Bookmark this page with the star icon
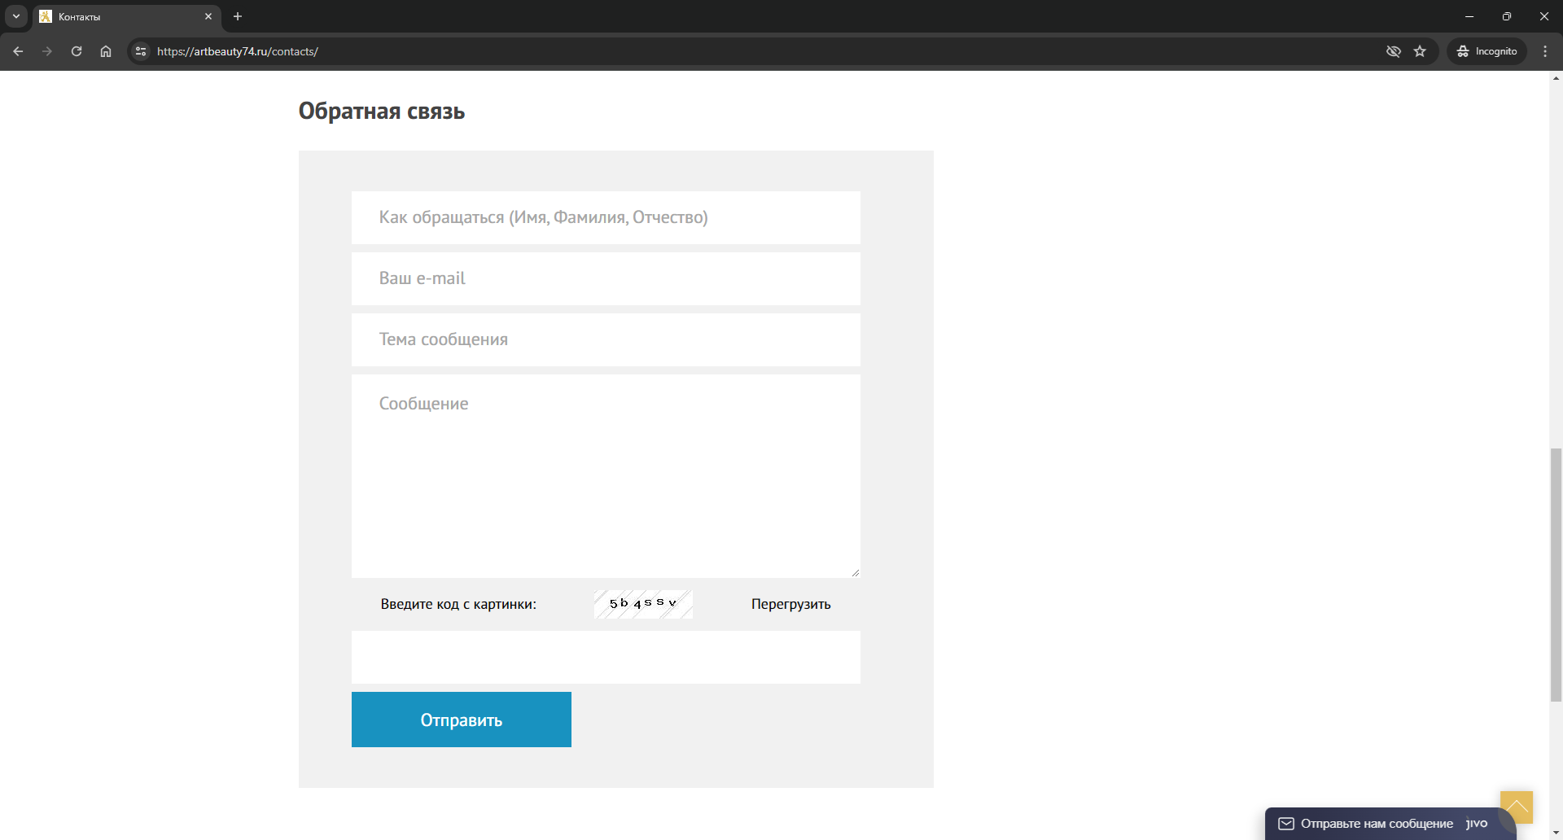The width and height of the screenshot is (1563, 840). point(1420,51)
